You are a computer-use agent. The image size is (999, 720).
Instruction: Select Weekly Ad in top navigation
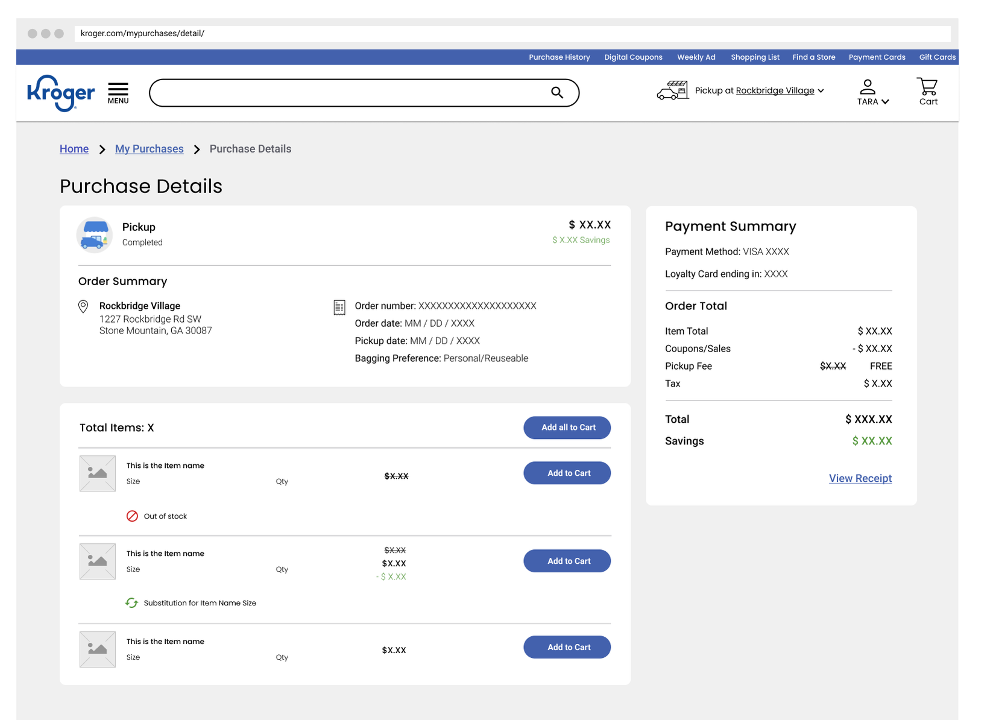(x=696, y=57)
